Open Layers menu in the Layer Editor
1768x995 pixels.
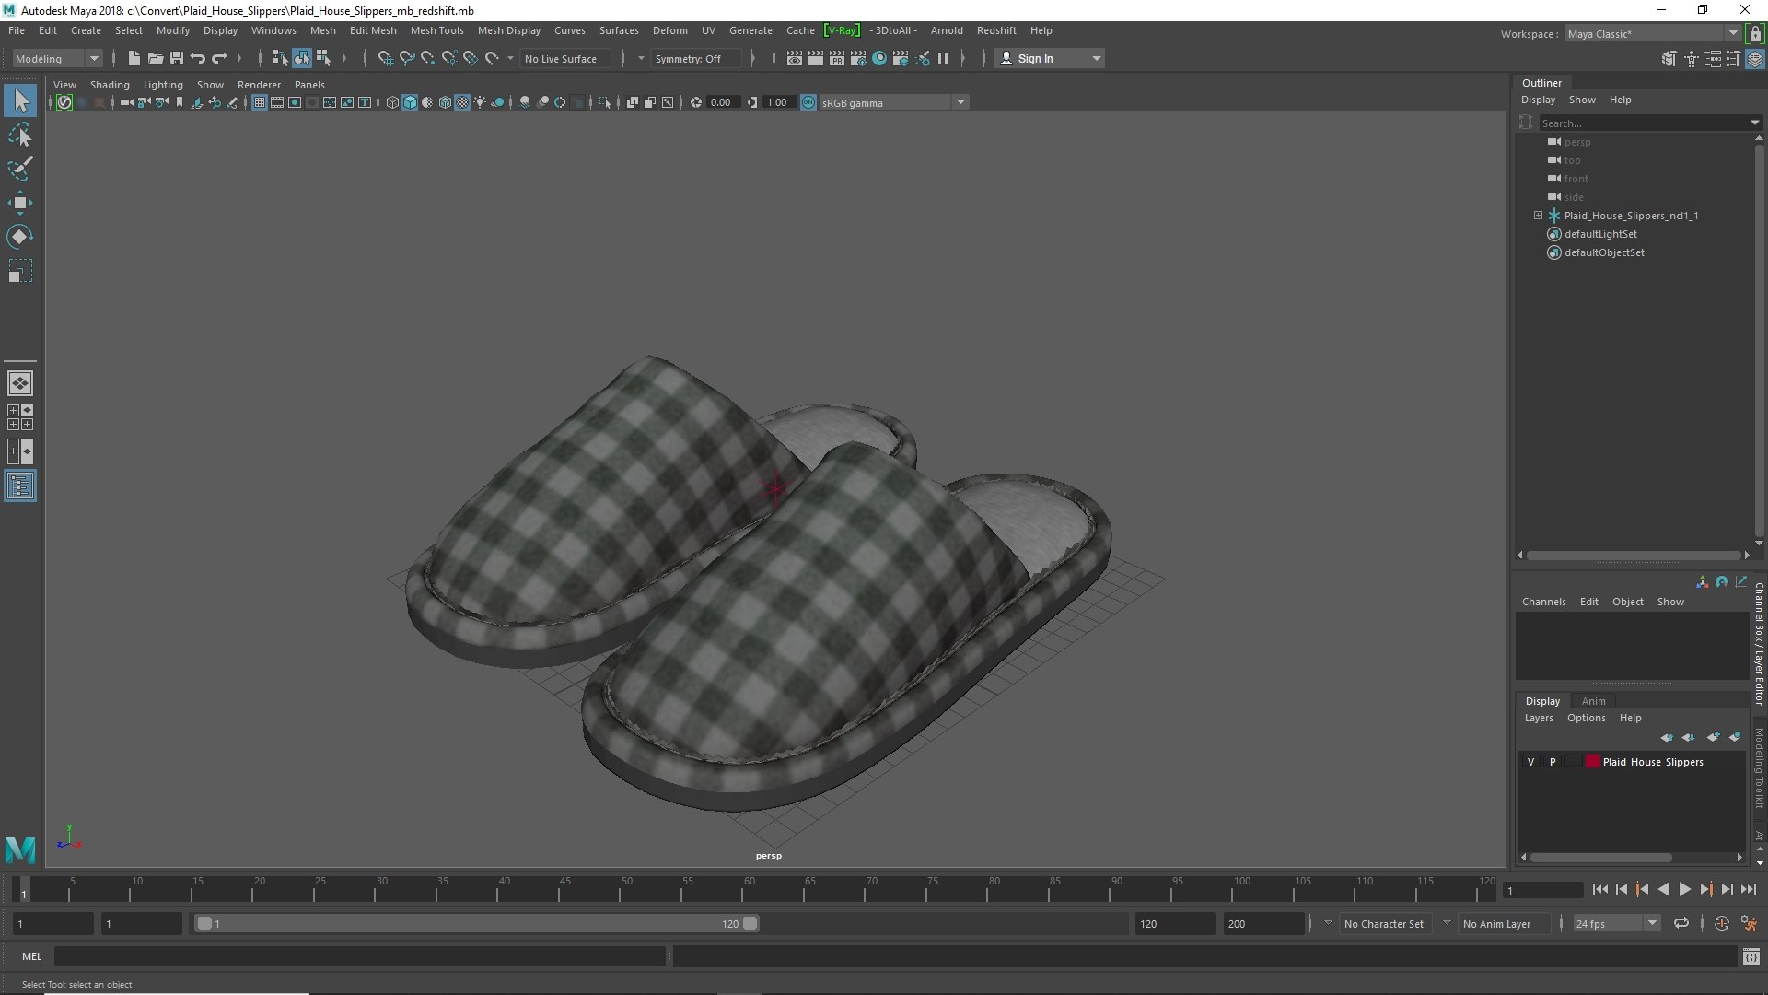pos(1538,718)
